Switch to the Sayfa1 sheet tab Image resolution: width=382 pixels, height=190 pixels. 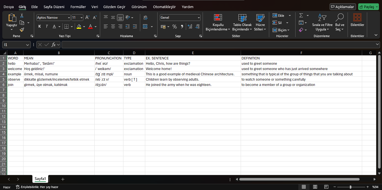click(40, 179)
